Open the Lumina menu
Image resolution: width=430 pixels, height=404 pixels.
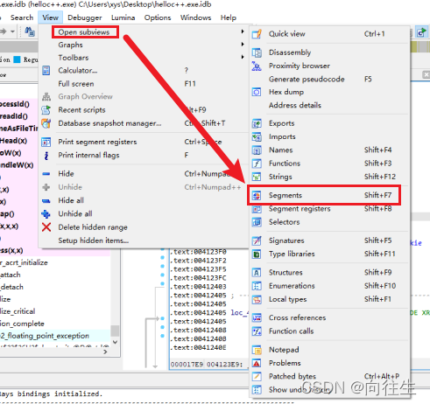click(123, 17)
